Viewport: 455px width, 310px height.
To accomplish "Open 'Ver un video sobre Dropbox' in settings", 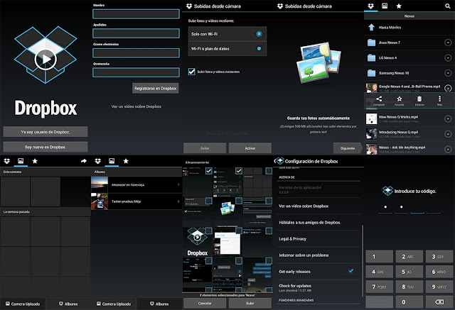I will [318, 206].
